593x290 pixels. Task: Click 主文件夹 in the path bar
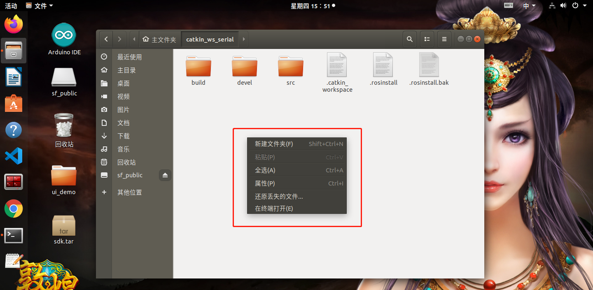160,39
